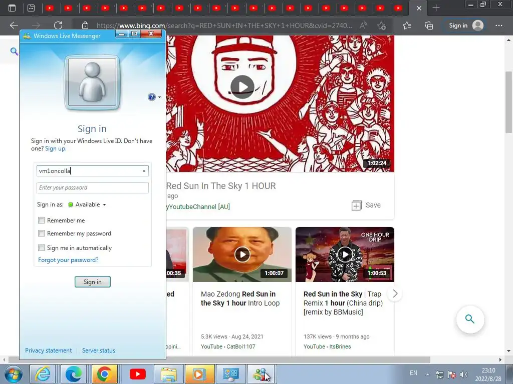
Task: Add this page to favorites star icon
Action: pyautogui.click(x=381, y=25)
